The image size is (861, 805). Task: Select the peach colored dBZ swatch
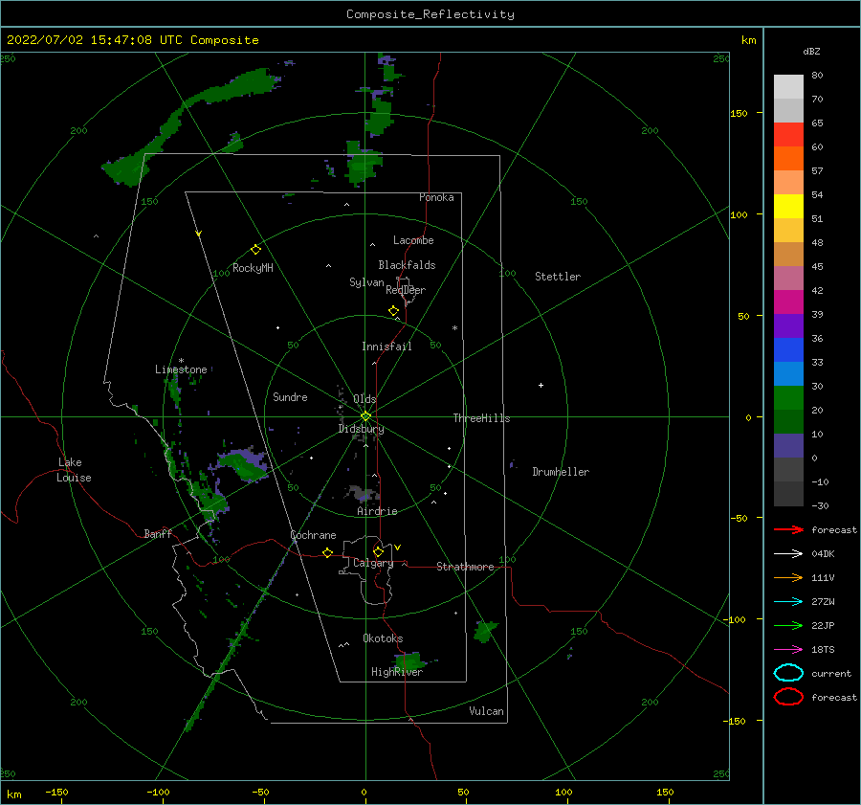[788, 183]
